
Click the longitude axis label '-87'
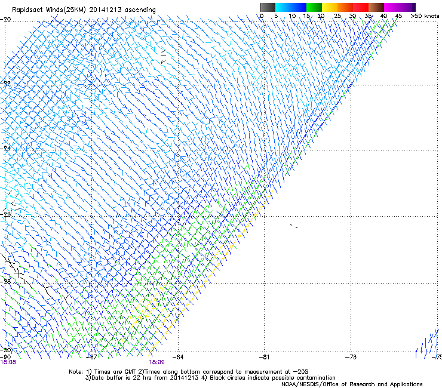(x=91, y=357)
